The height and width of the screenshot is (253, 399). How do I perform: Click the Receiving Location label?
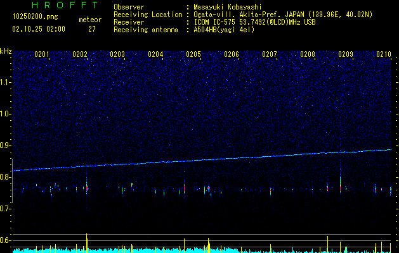(148, 15)
